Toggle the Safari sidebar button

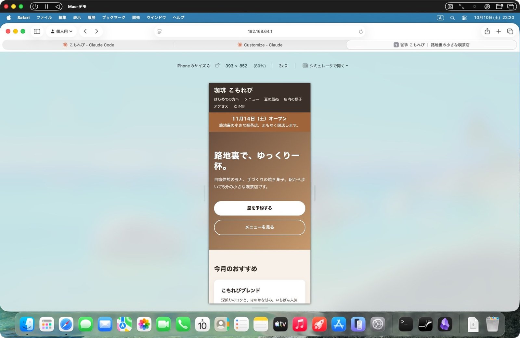point(37,32)
